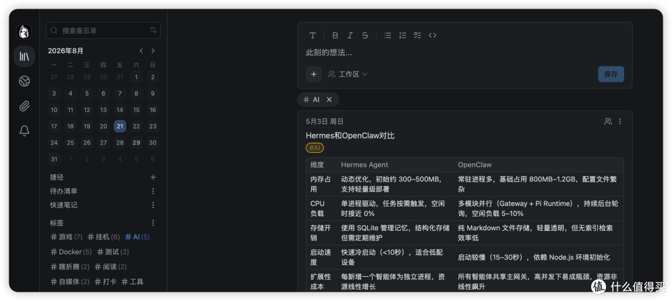Insert a code block
The width and height of the screenshot is (672, 301).
[432, 35]
